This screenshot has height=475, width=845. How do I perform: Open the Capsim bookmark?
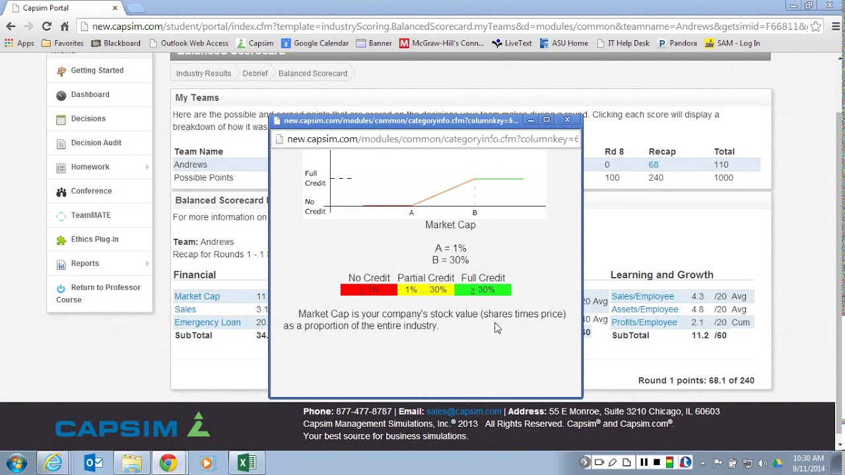255,43
